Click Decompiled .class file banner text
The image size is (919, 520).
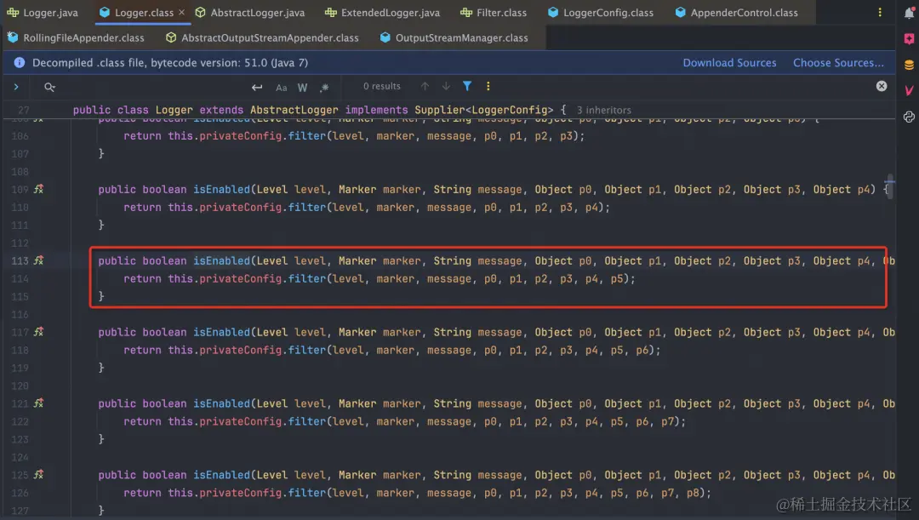point(170,63)
